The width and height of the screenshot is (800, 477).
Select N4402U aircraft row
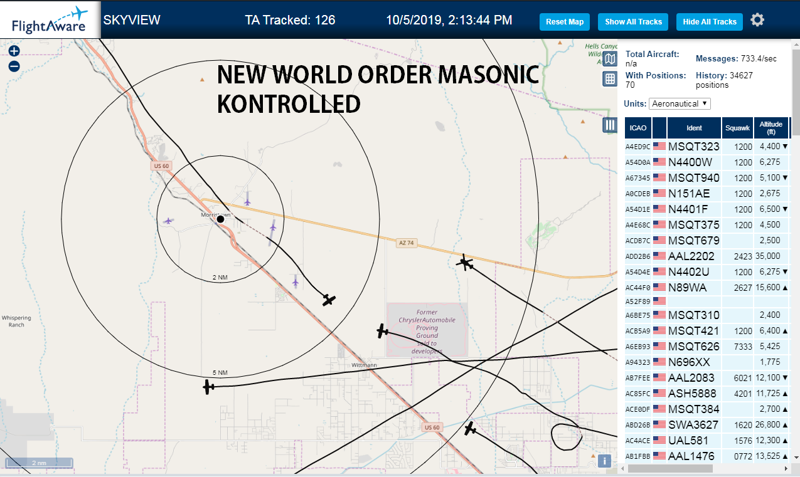pyautogui.click(x=707, y=271)
